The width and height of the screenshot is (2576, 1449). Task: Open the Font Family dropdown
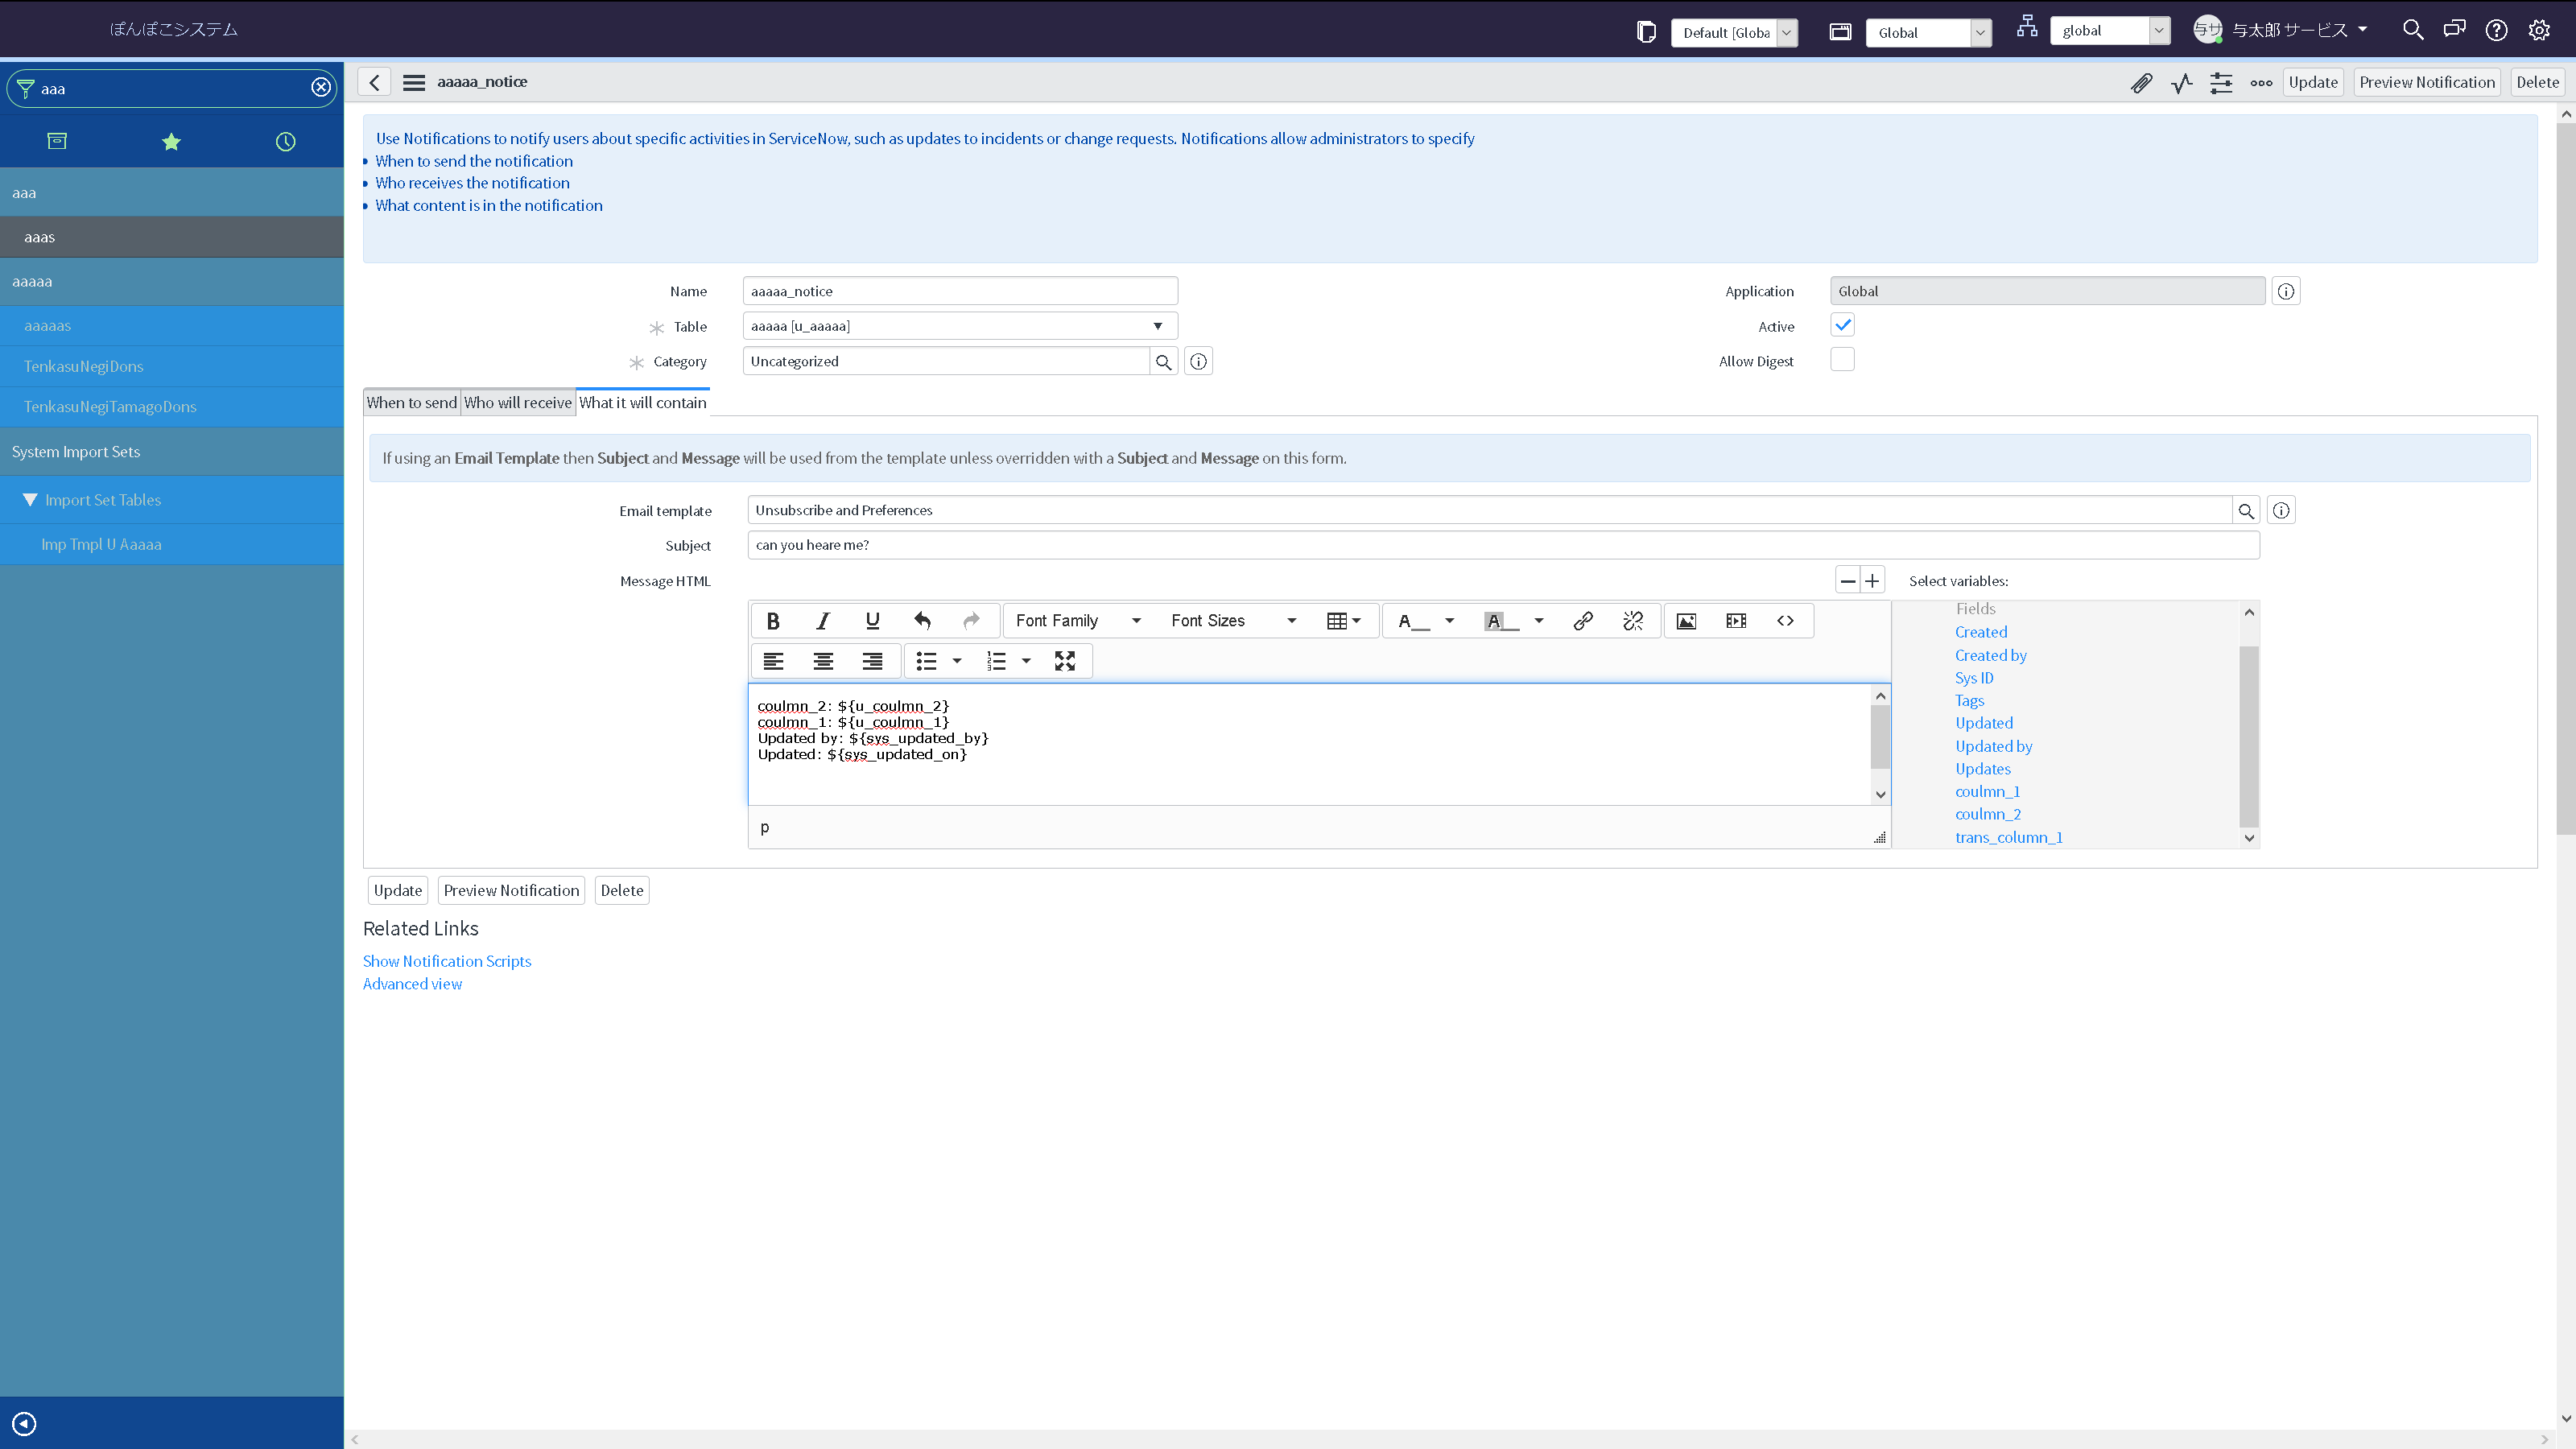click(1077, 621)
